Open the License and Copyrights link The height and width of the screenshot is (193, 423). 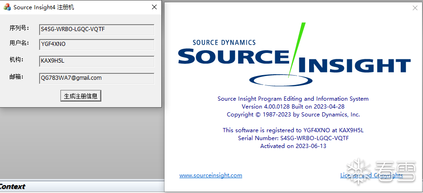pos(371,175)
